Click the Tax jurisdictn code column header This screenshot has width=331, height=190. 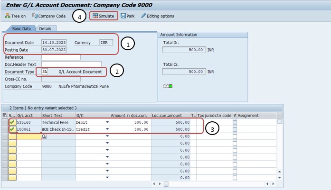coord(215,116)
